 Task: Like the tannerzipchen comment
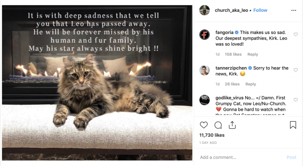296,70
